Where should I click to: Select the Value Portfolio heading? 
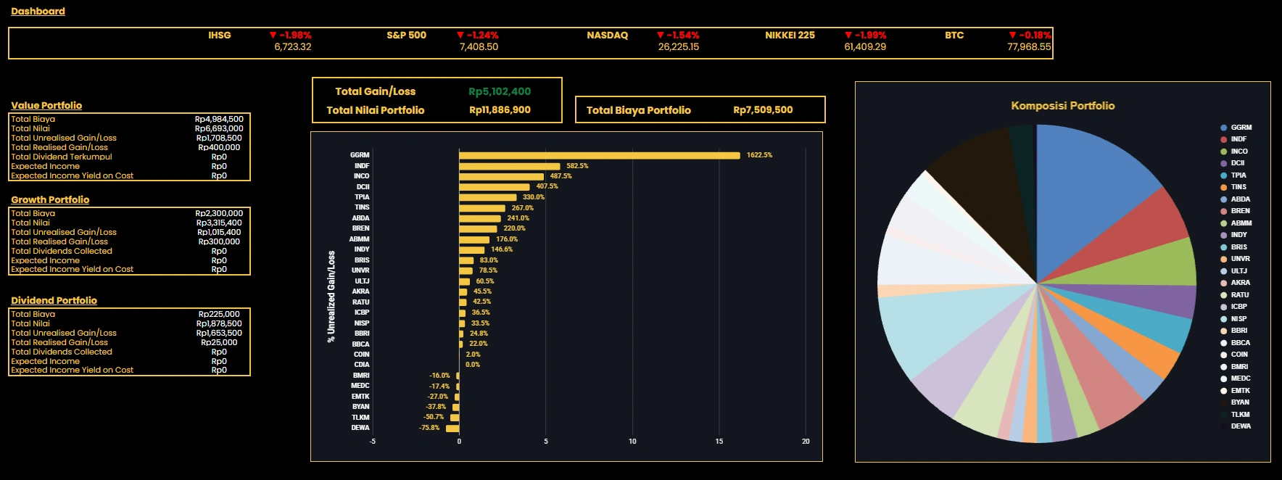[46, 105]
